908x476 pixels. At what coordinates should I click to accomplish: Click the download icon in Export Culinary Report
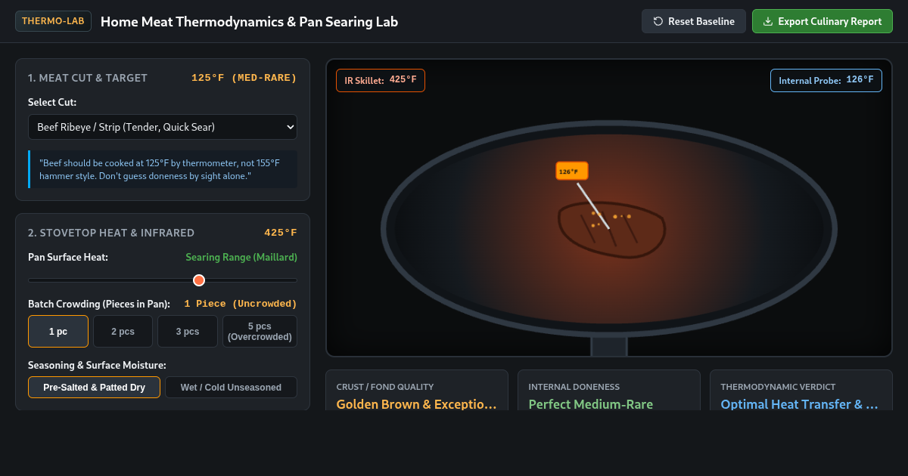[768, 21]
